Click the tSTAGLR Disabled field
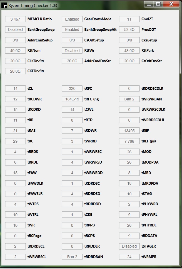 tap(129, 246)
